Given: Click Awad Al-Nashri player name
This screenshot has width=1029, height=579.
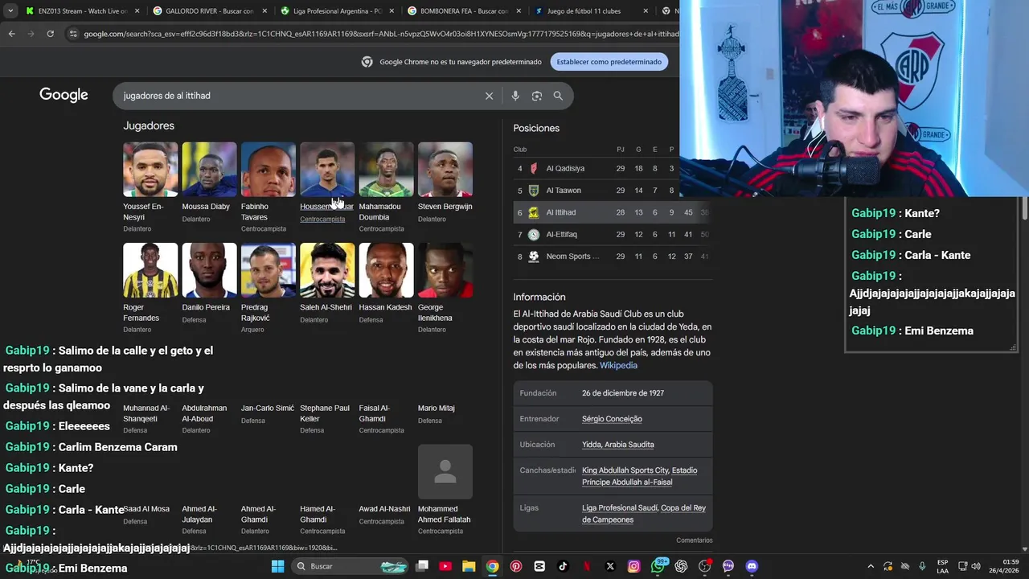Looking at the screenshot, I should point(384,509).
